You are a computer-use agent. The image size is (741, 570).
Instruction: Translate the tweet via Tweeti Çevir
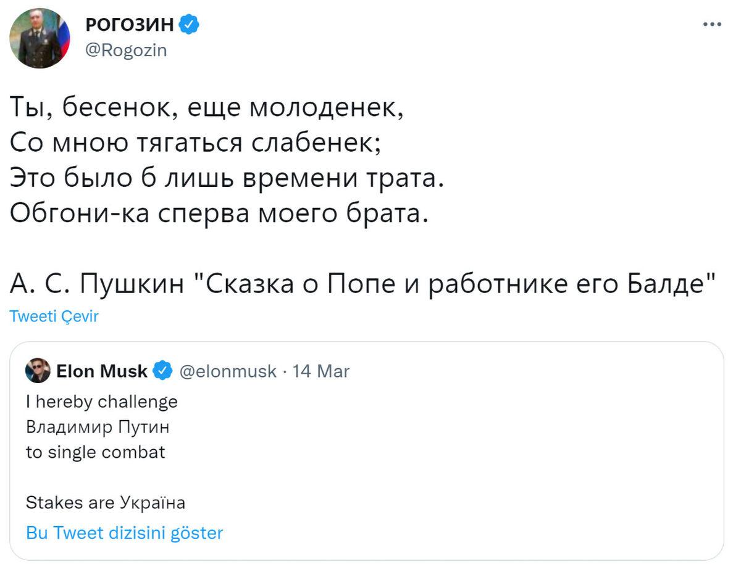[54, 316]
